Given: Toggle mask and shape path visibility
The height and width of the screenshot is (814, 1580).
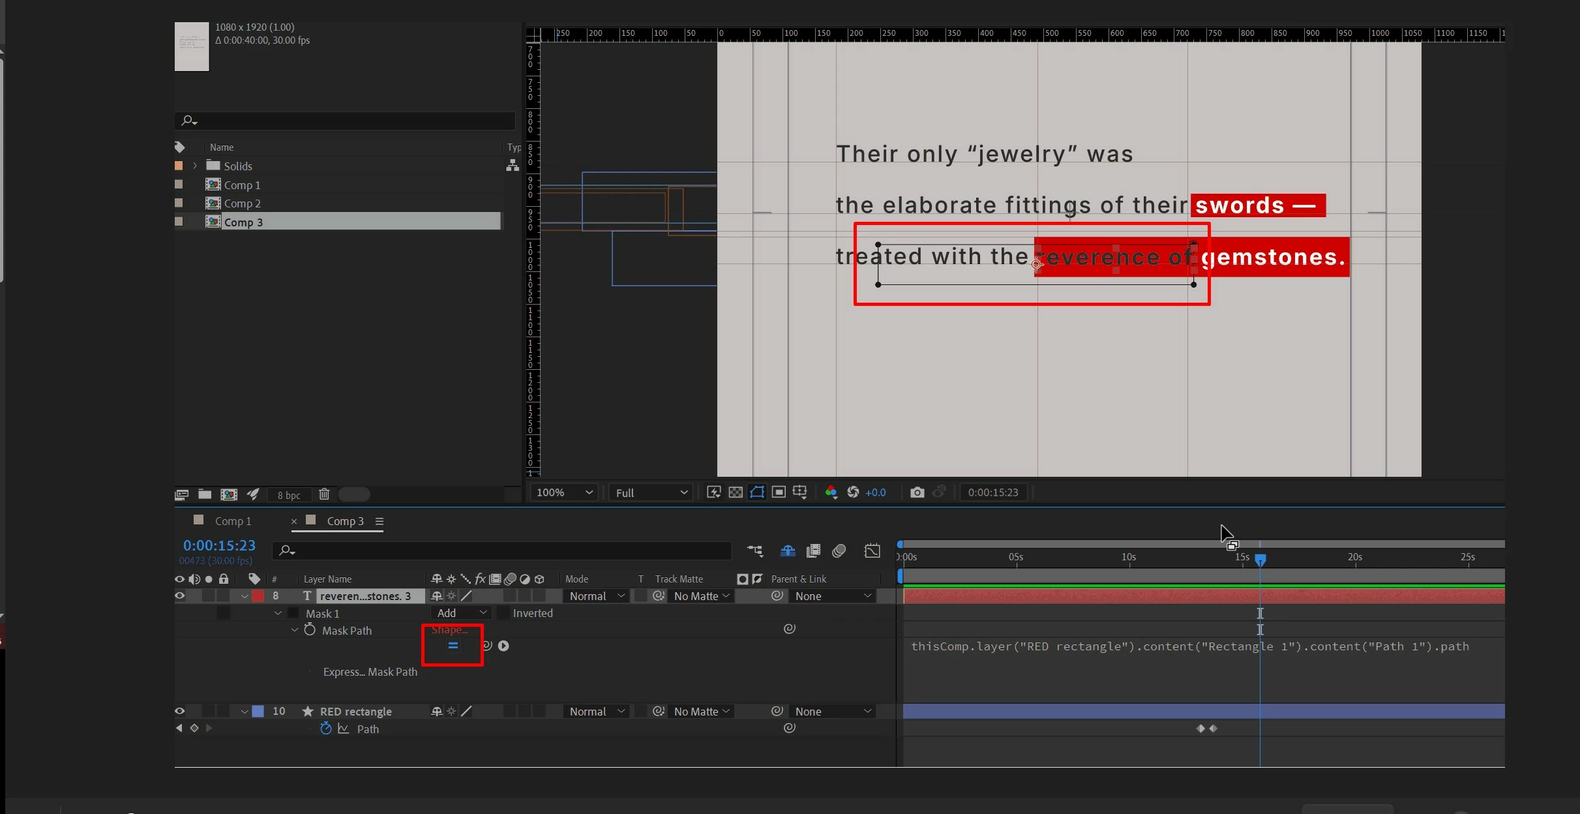Looking at the screenshot, I should tap(757, 492).
